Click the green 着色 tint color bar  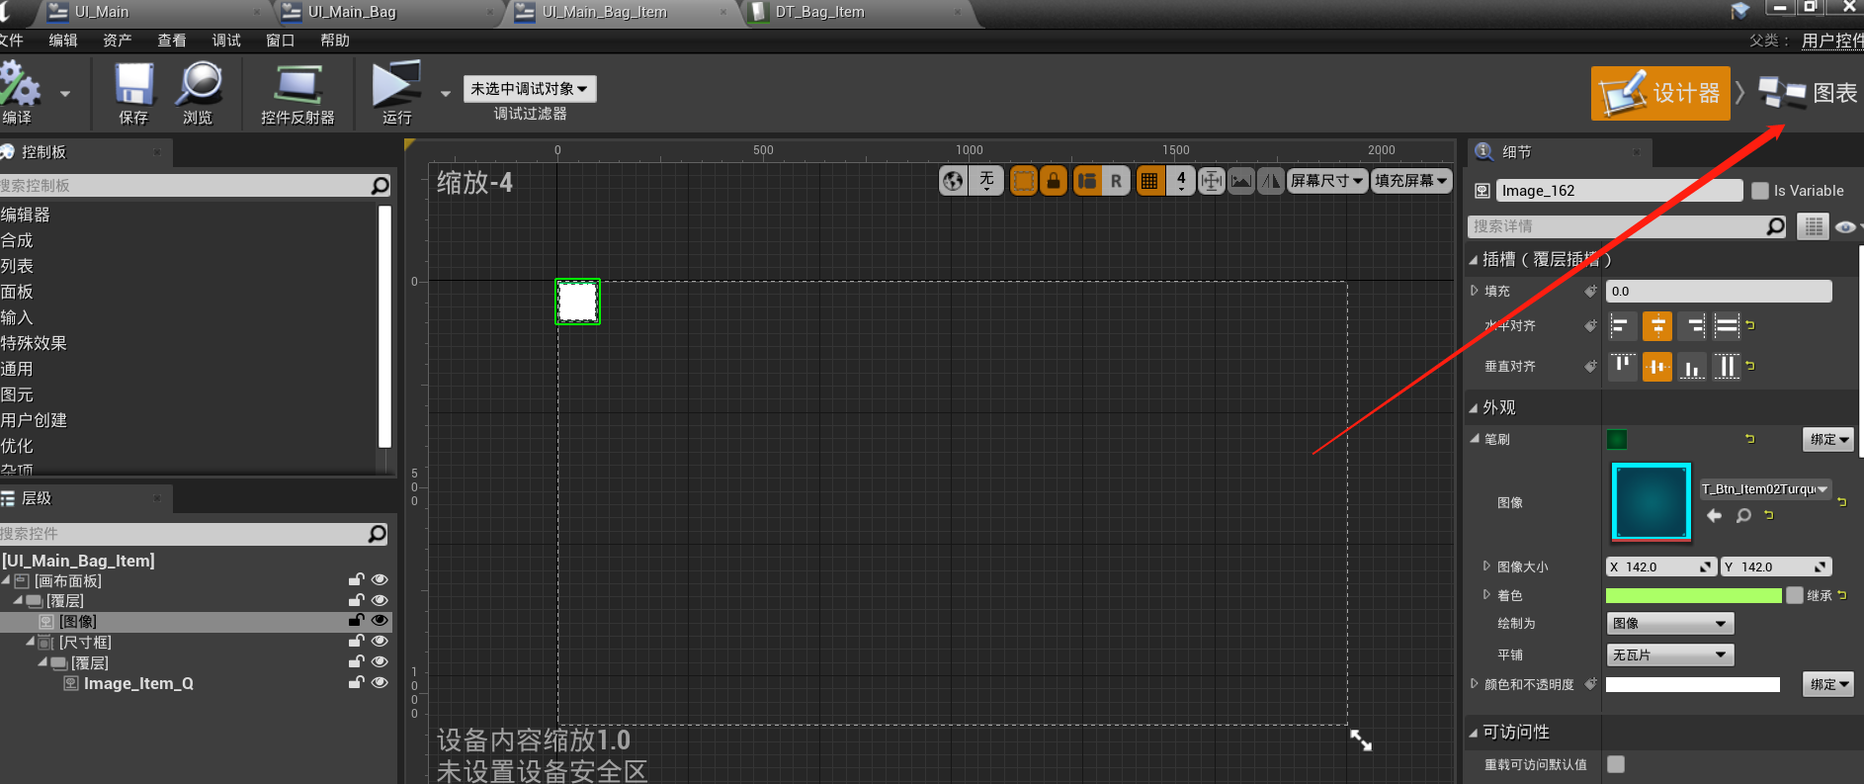click(x=1693, y=595)
